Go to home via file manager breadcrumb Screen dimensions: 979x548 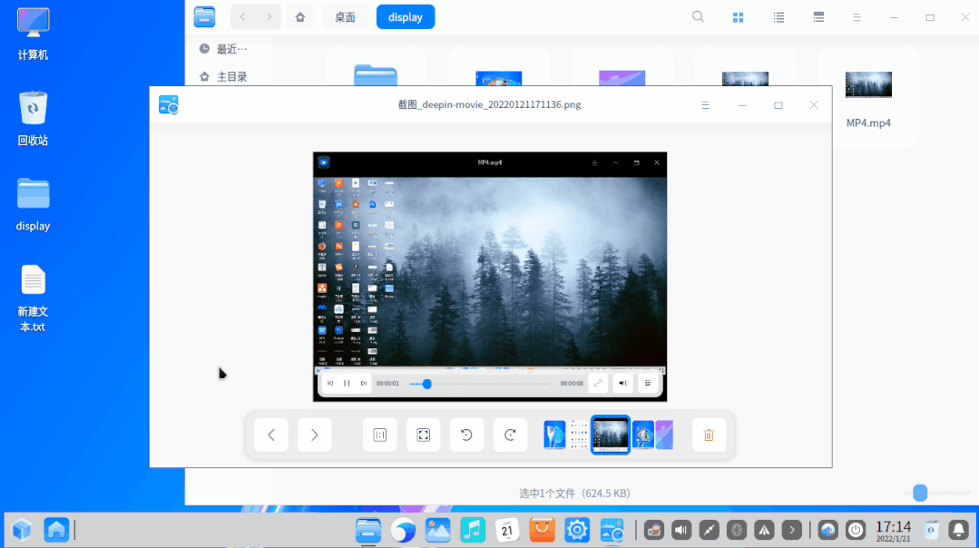(x=300, y=17)
